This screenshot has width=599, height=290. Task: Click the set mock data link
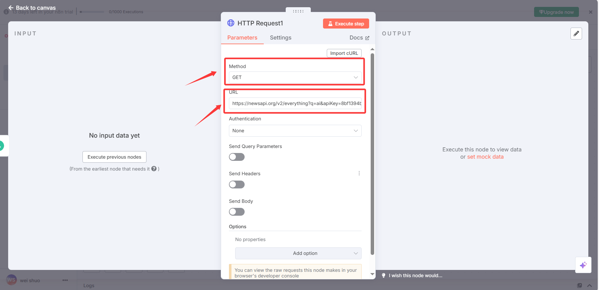(485, 157)
